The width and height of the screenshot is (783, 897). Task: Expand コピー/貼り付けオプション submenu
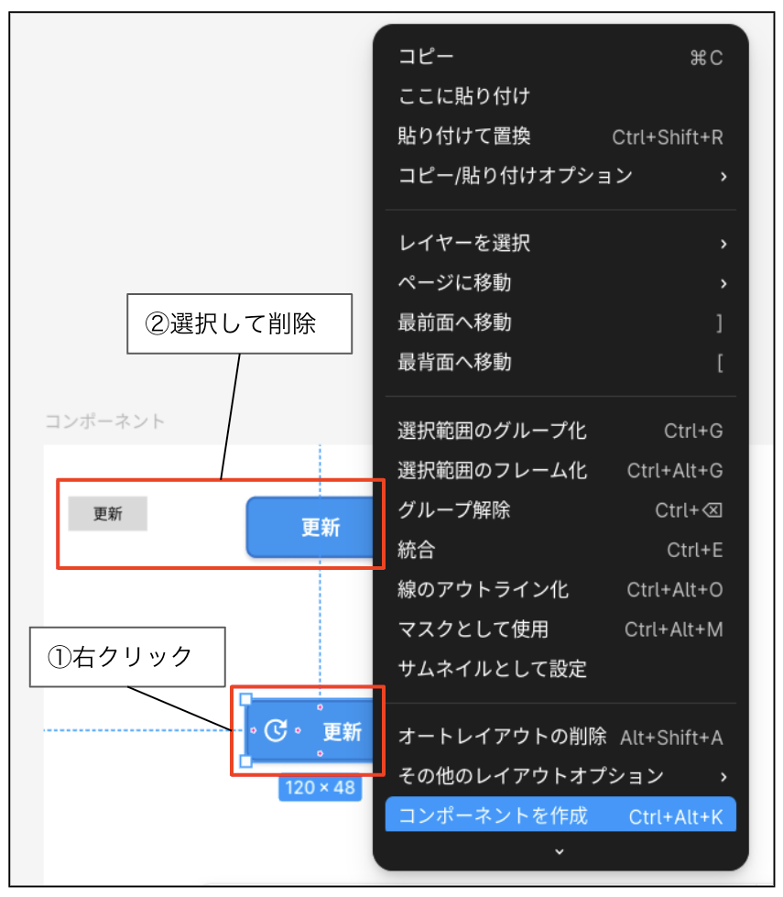tap(560, 176)
